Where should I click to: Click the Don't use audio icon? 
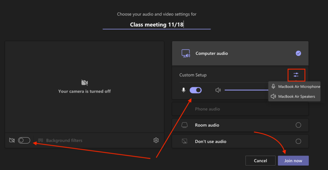(x=184, y=141)
